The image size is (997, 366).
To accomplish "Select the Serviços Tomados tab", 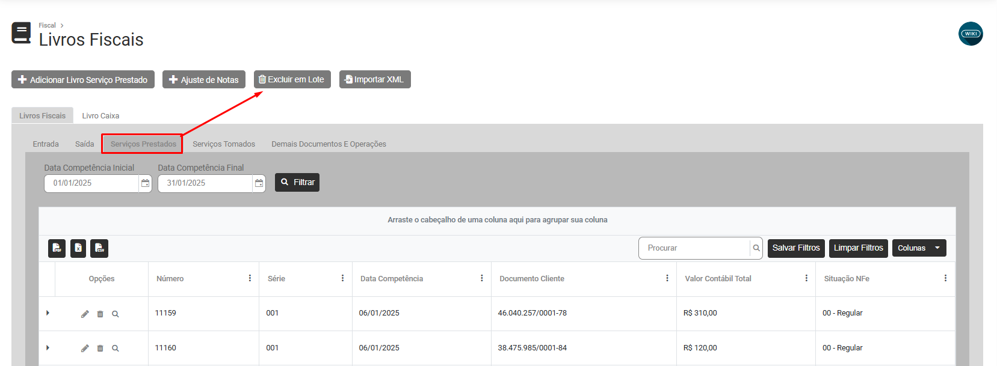I will (x=224, y=144).
